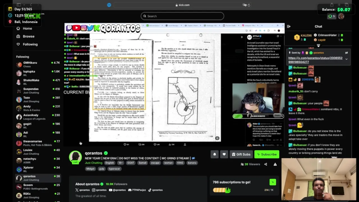Click the KALE96 gold rank badge in chat
This screenshot has height=202, width=359.
(297, 37)
